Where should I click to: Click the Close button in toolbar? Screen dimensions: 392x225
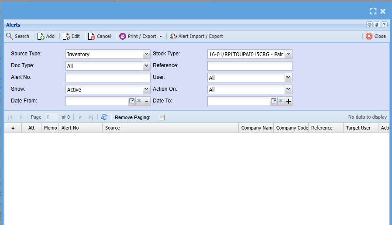[x=375, y=36]
